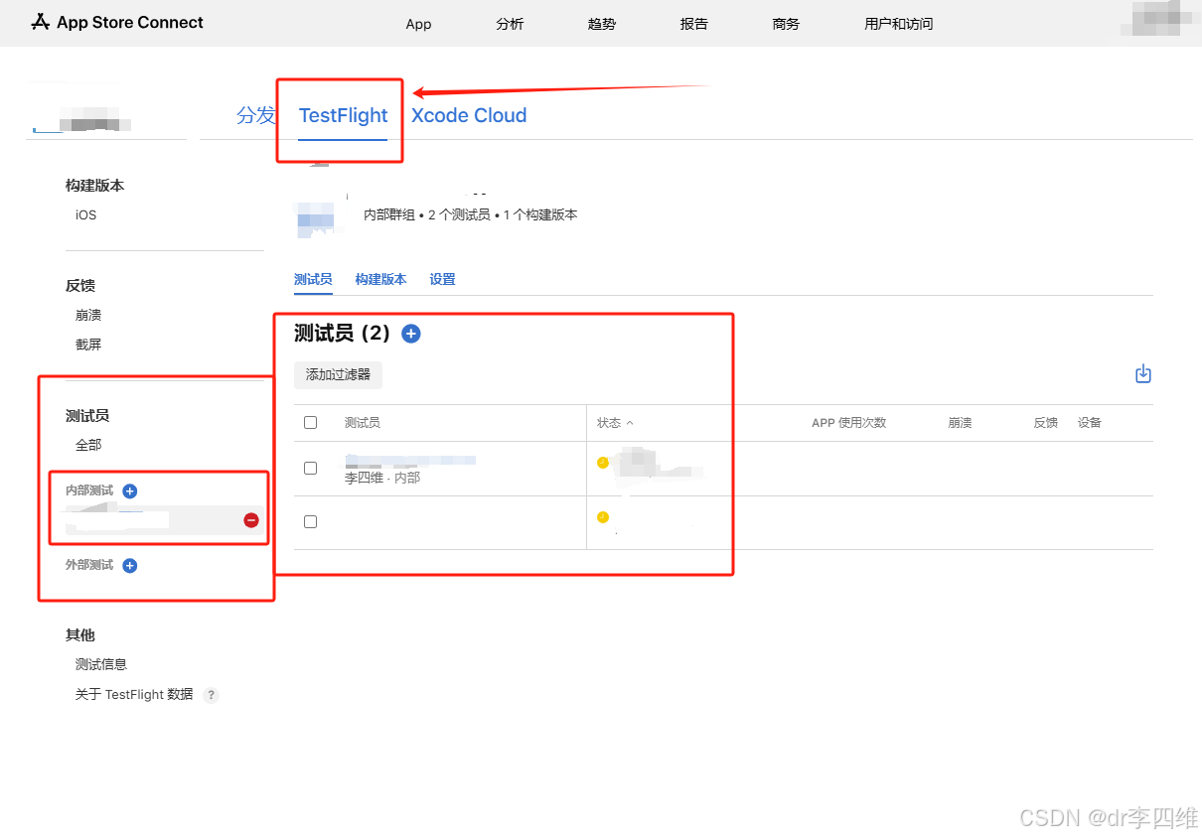Toggle the select-all checkbox in the table header
The image size is (1202, 837).
(310, 422)
